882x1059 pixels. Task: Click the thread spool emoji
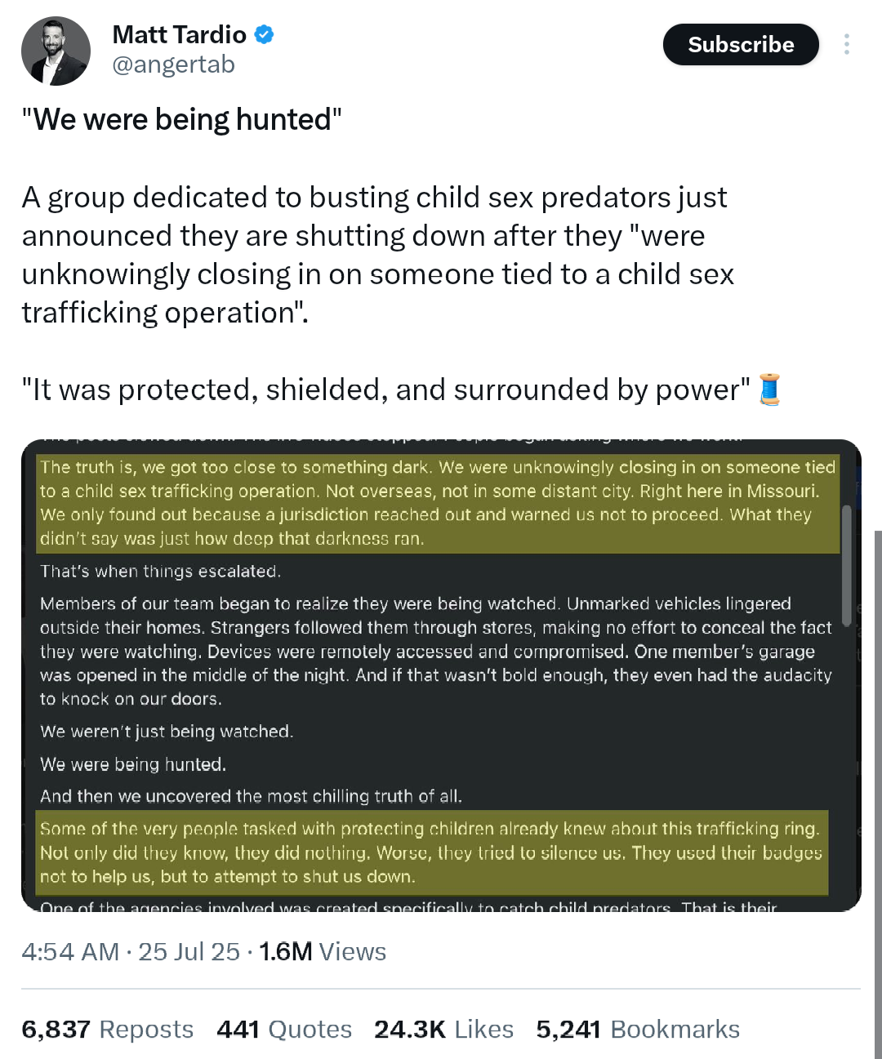pyautogui.click(x=769, y=389)
